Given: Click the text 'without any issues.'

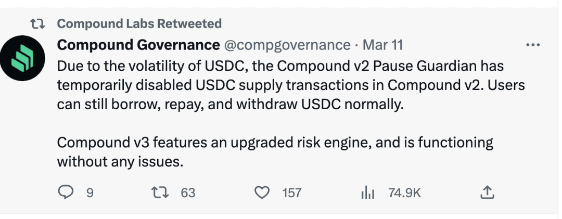Looking at the screenshot, I should 120,161.
